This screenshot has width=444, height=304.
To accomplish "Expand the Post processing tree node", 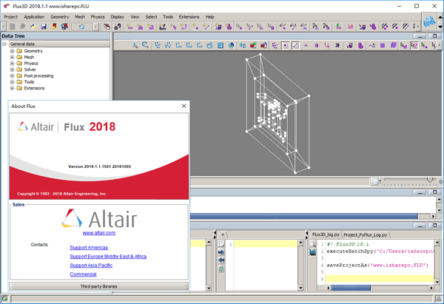I will [12, 76].
